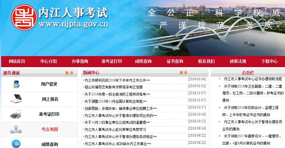Open the 下载中心 menu item
This screenshot has width=285, height=148.
coord(269,61)
